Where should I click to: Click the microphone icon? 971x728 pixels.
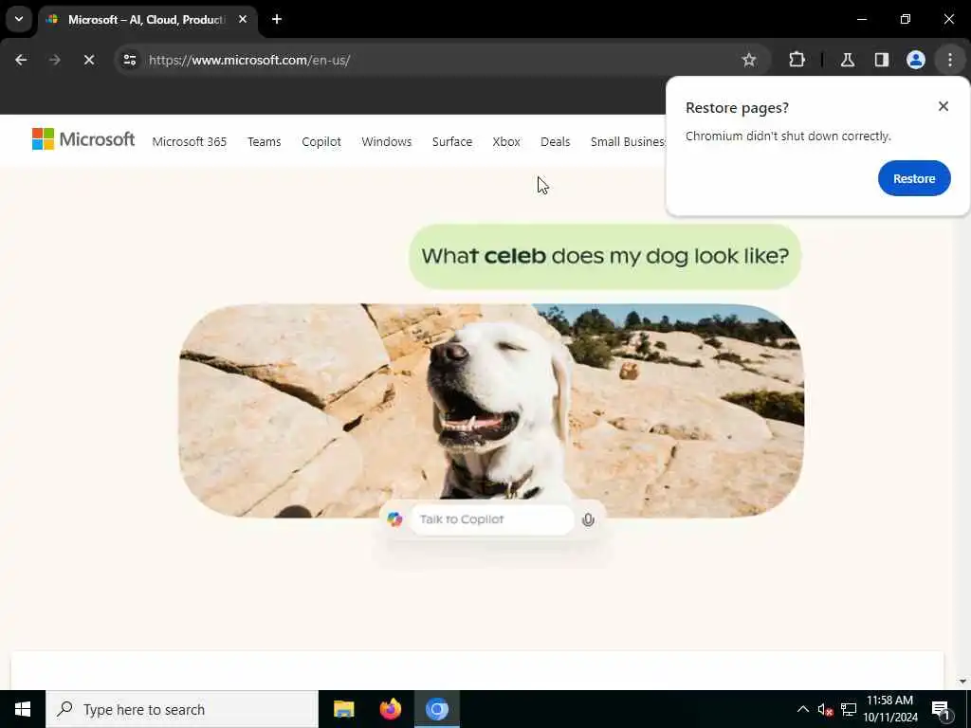click(x=588, y=520)
